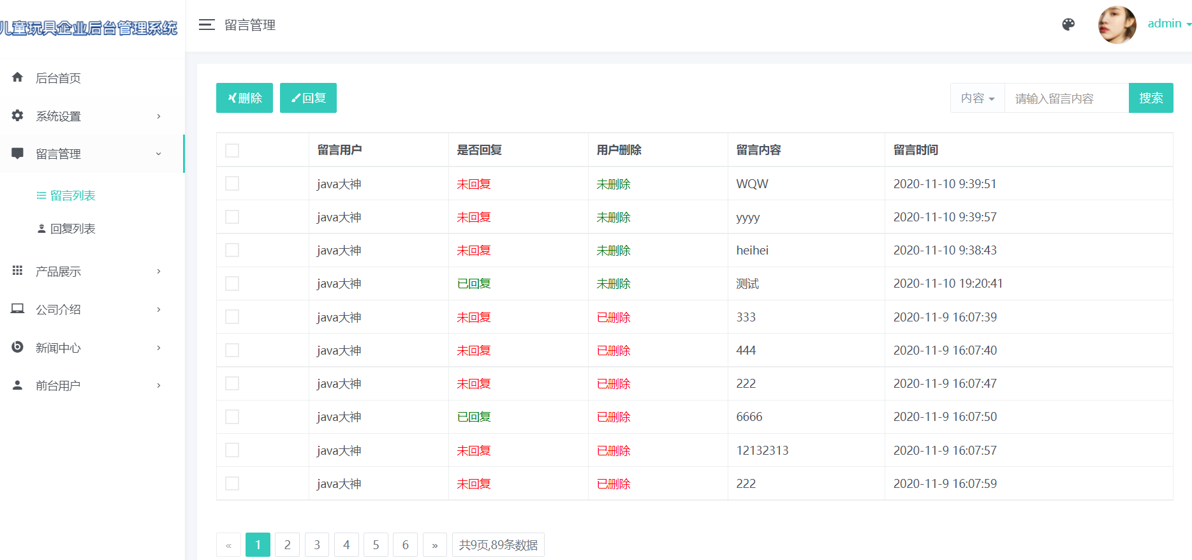Click the hamburger menu toggle icon

tap(207, 25)
